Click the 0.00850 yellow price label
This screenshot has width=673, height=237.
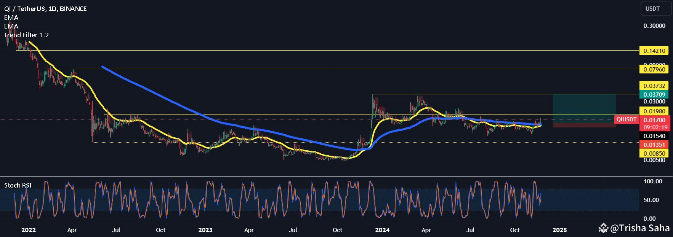(654, 153)
